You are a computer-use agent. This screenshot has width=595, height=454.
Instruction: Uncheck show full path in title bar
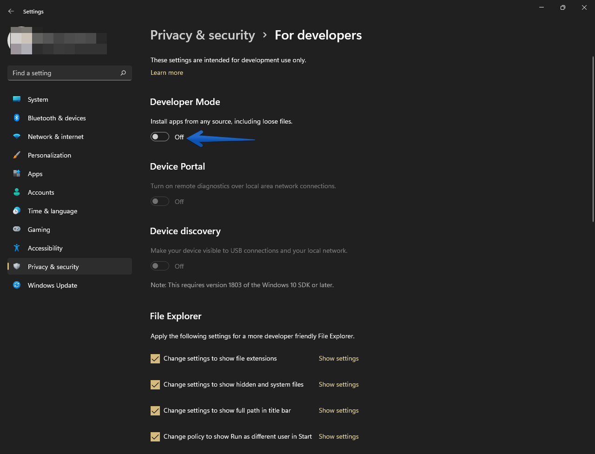tap(155, 411)
